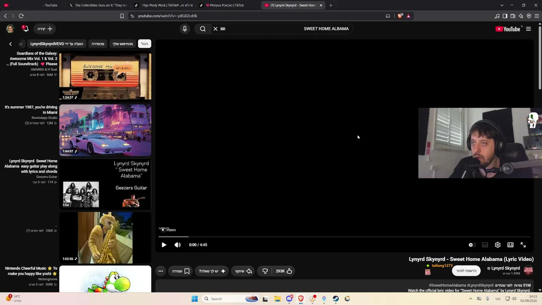The width and height of the screenshot is (542, 305).
Task: Open Steam from the taskbar
Action: (x=336, y=299)
